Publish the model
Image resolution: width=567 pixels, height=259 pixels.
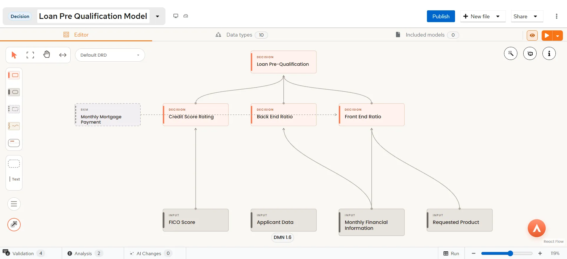pyautogui.click(x=441, y=16)
